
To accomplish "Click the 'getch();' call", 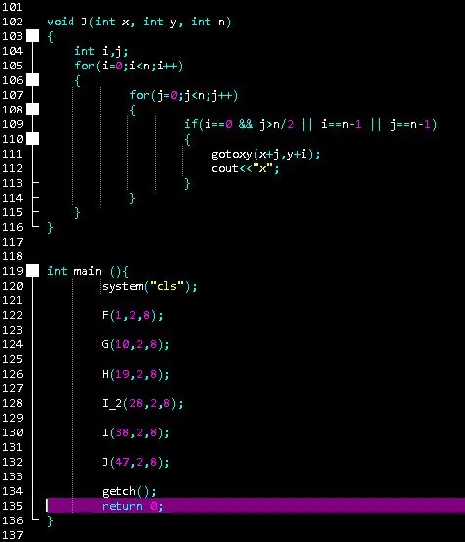I will (x=128, y=491).
